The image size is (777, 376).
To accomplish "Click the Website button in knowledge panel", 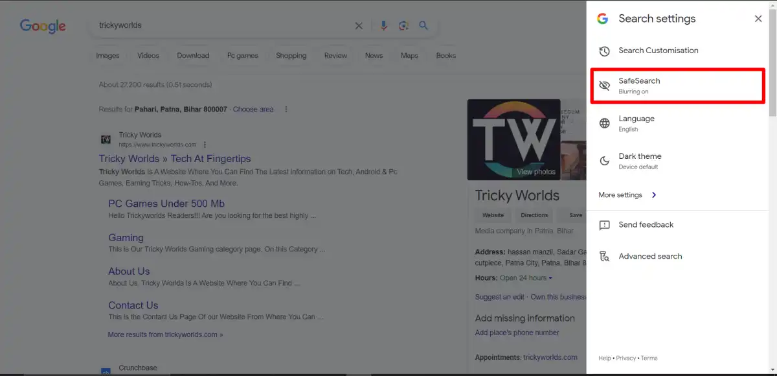I will [x=493, y=215].
